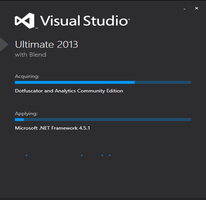This screenshot has height=200, width=206.
Task: Click the Visual Studio logo icon
Action: [x=25, y=21]
